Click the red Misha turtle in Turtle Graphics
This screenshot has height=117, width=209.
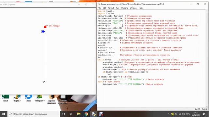tap(45, 27)
